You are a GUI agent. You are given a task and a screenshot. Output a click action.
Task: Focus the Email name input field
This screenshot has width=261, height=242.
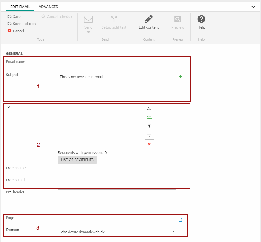pos(117,63)
